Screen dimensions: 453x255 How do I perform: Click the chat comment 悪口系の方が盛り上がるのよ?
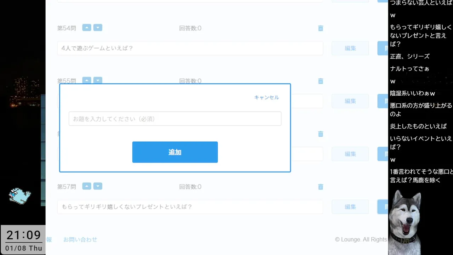(x=421, y=110)
